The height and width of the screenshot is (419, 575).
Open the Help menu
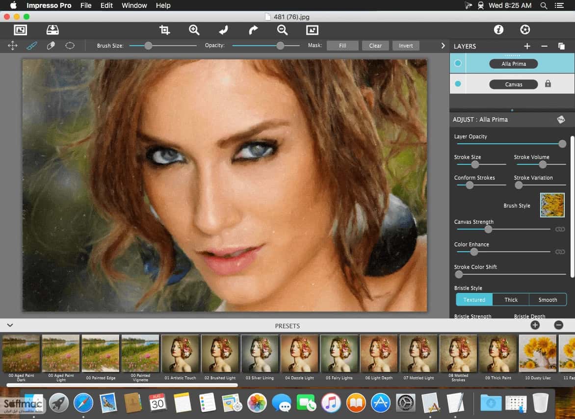coord(163,5)
